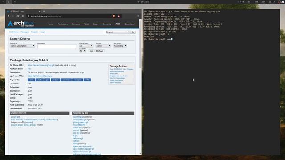This screenshot has width=285, height=160.
Task: Switch to workspace 2 in top bar
Action: click(x=9, y=2)
